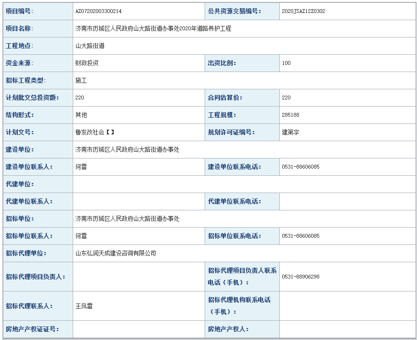Click the 招标工程类型 value 施工
417x340 pixels.
click(81, 80)
